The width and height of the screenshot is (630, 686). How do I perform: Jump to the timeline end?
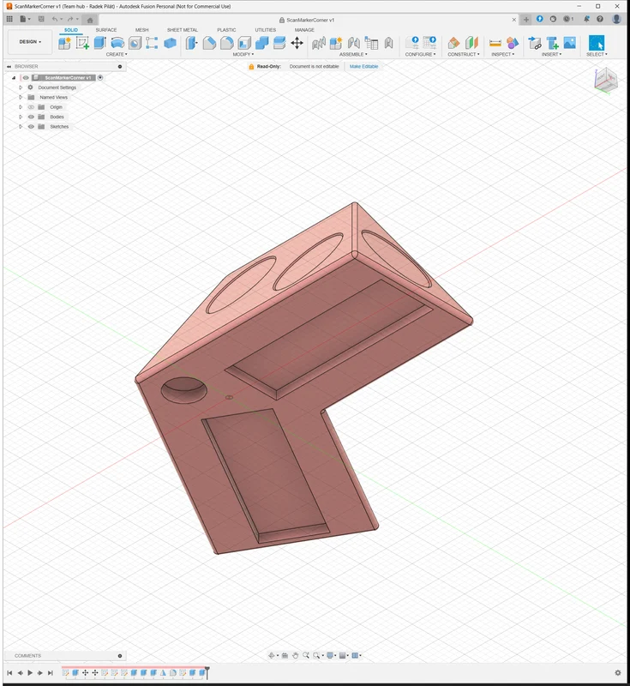pos(51,672)
